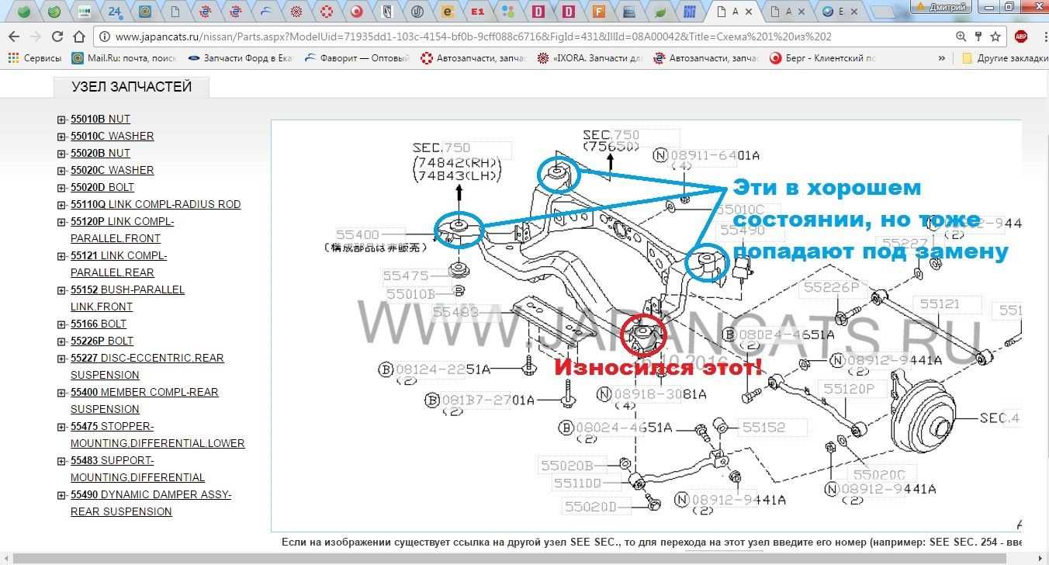
Task: Switch to the pinned orange 'e' tab
Action: [447, 12]
